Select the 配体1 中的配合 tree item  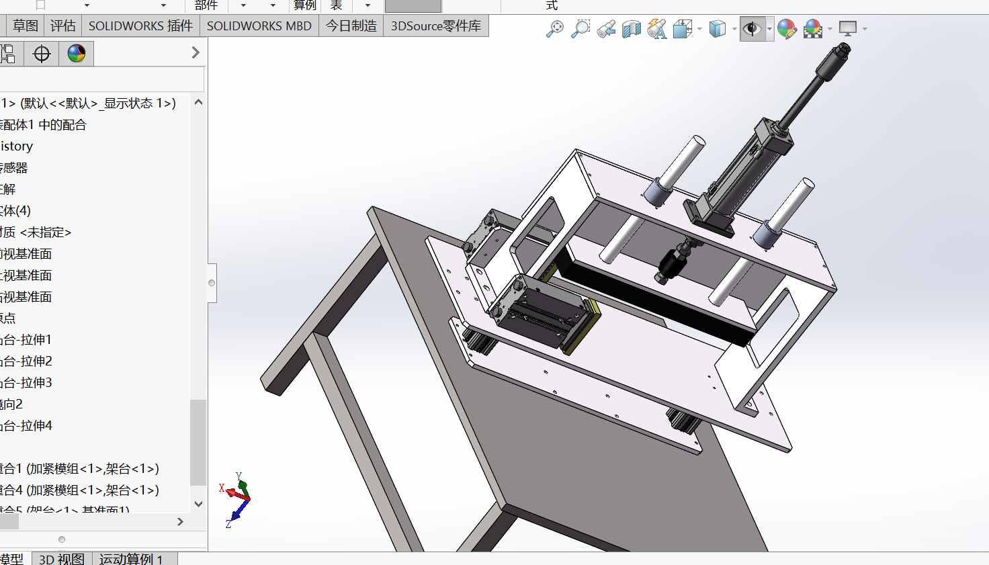pos(44,124)
